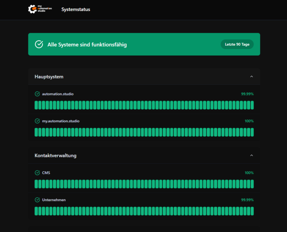Select the CMS service label
This screenshot has height=232, width=287.
pos(46,173)
